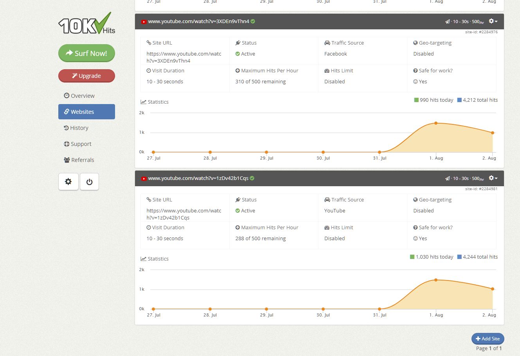
Task: Open gear dropdown for site #2284981
Action: [493, 178]
